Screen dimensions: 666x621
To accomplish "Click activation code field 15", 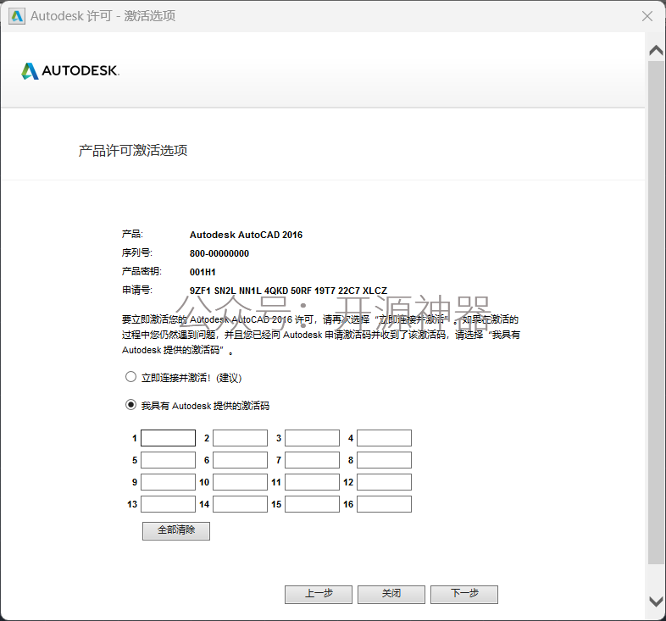I will coord(312,504).
